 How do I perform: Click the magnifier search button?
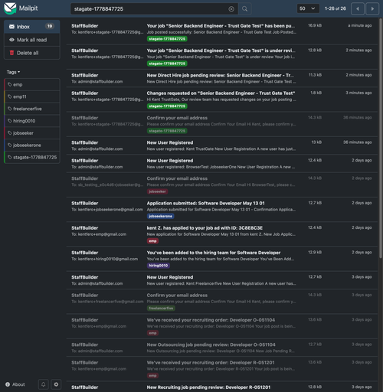[x=244, y=9]
